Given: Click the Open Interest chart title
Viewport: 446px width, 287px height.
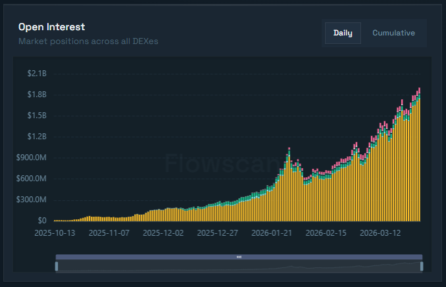Looking at the screenshot, I should tap(51, 26).
